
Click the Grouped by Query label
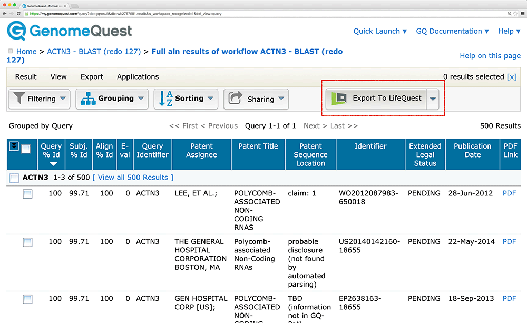[x=41, y=126]
